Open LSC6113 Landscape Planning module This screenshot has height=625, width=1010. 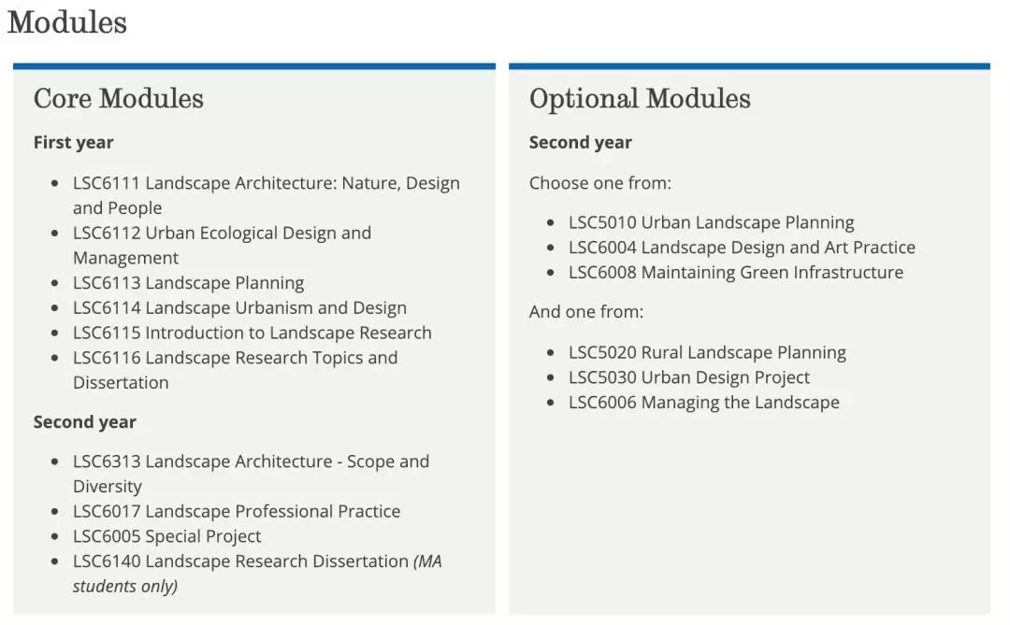tap(188, 283)
